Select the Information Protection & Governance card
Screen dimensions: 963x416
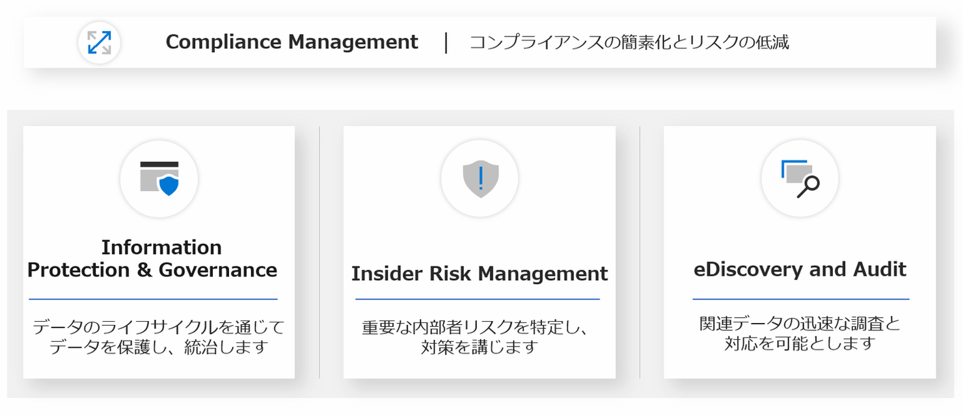pyautogui.click(x=159, y=252)
